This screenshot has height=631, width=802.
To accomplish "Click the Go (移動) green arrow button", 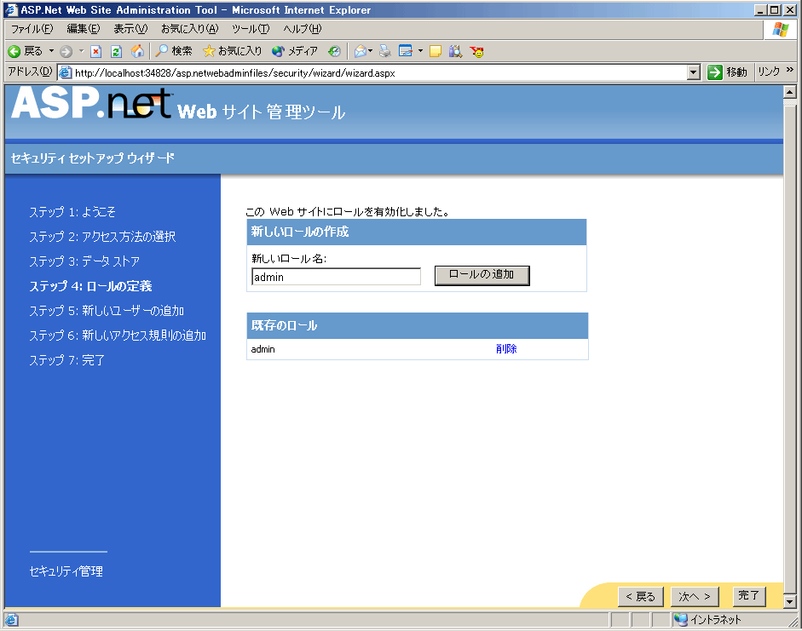I will point(727,72).
